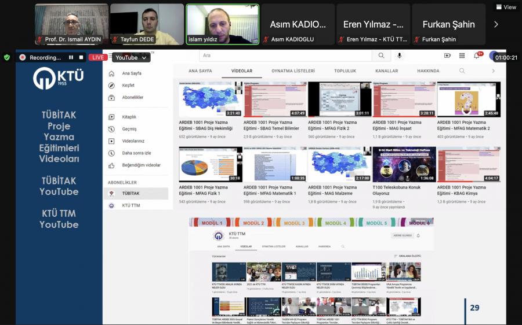Open the Keşfet compass icon

tap(111, 86)
